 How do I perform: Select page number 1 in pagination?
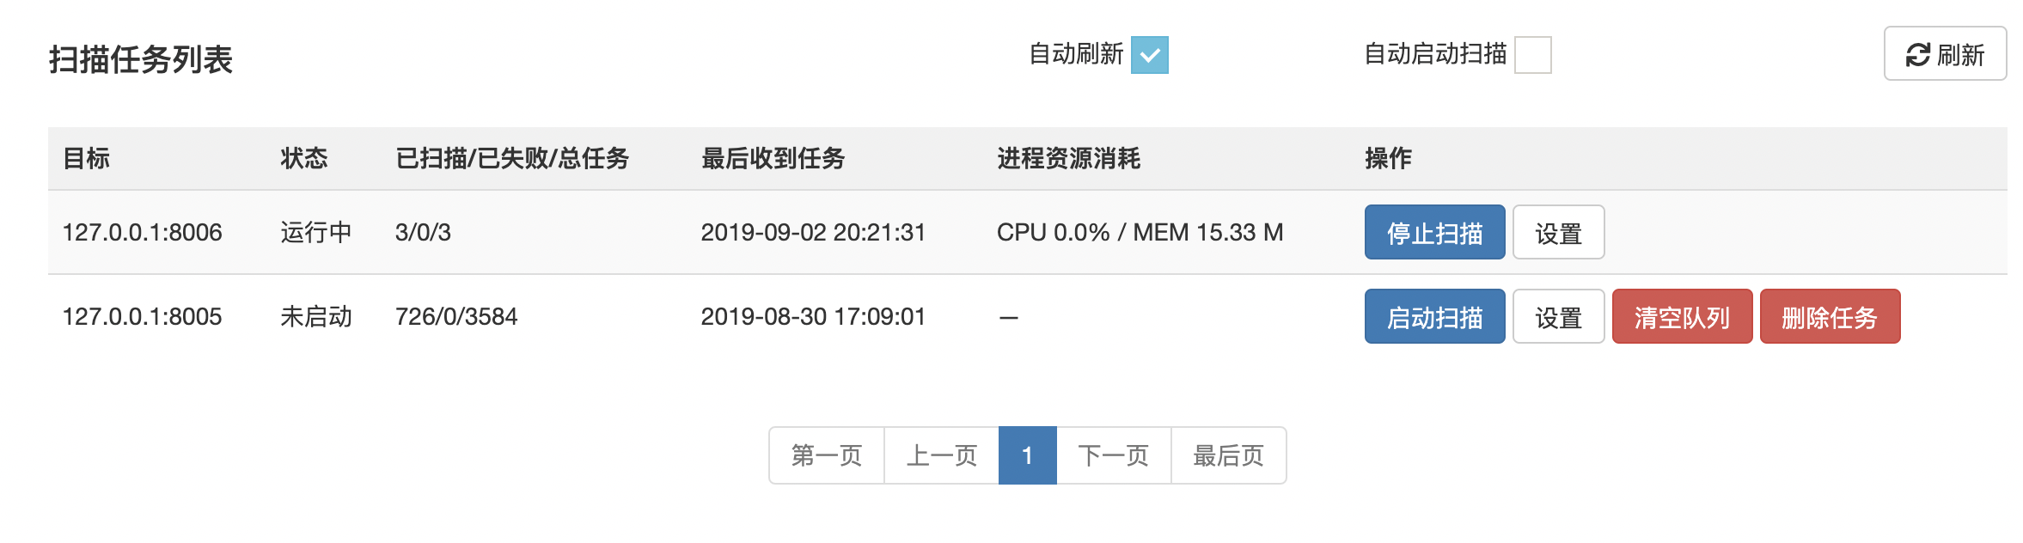(x=1028, y=455)
